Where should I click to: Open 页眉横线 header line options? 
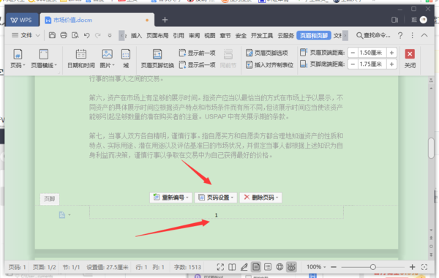click(44, 59)
